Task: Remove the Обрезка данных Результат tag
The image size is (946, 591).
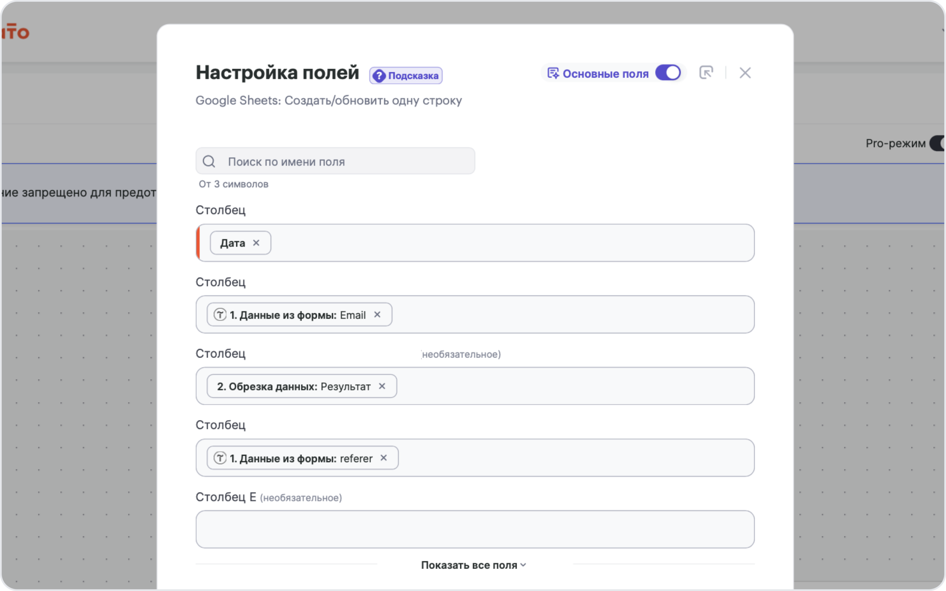Action: click(x=382, y=386)
